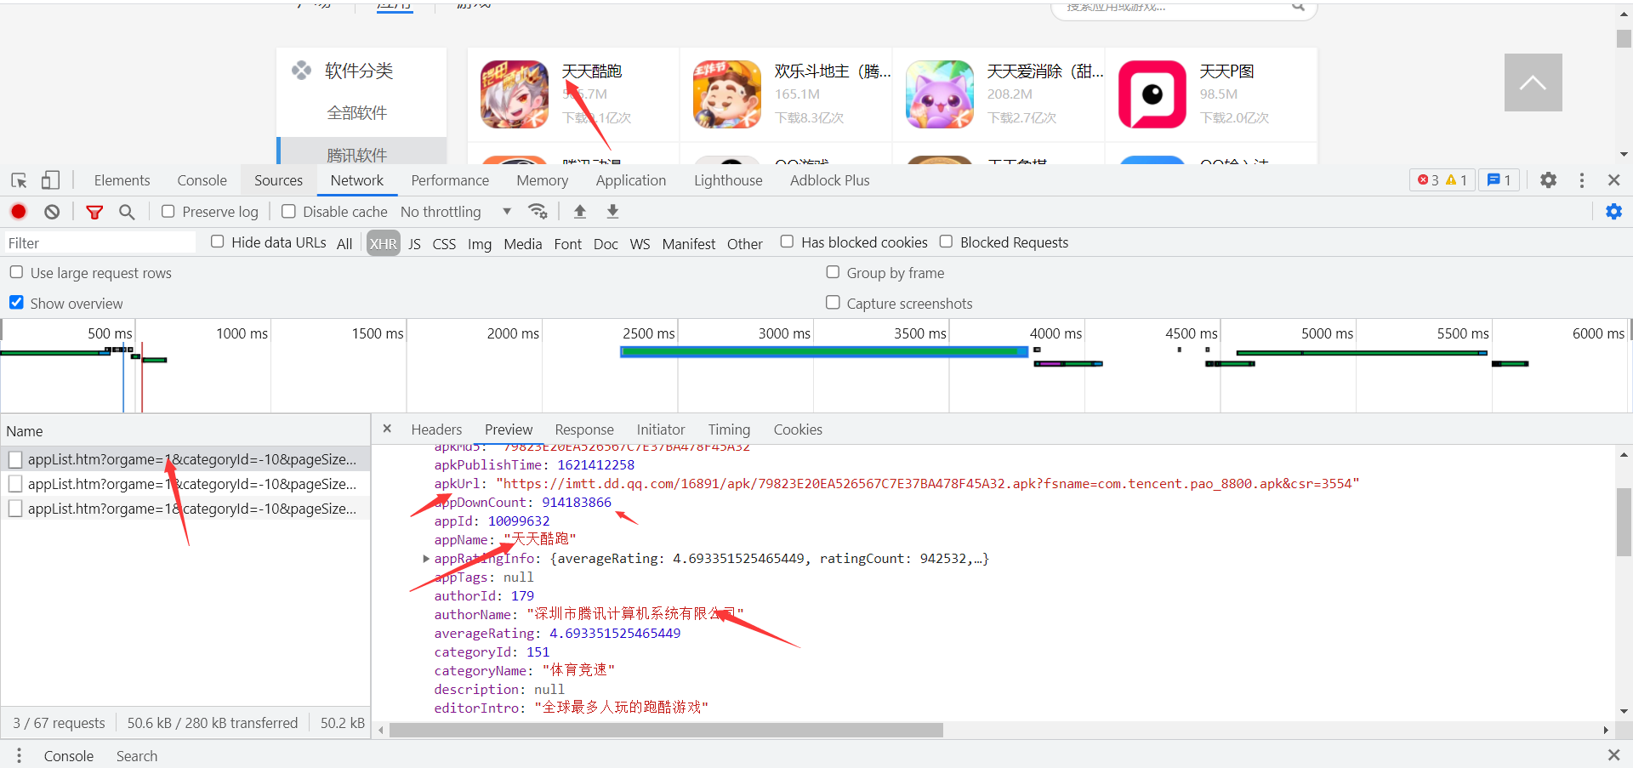Click the preview horizontal scrollbar
This screenshot has height=768, width=1633.
coord(666,730)
